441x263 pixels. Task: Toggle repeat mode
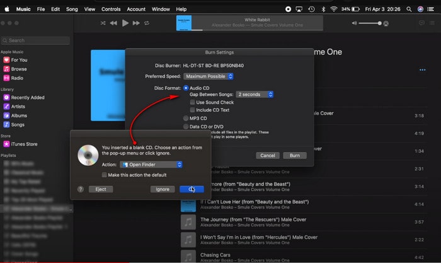pyautogui.click(x=147, y=23)
